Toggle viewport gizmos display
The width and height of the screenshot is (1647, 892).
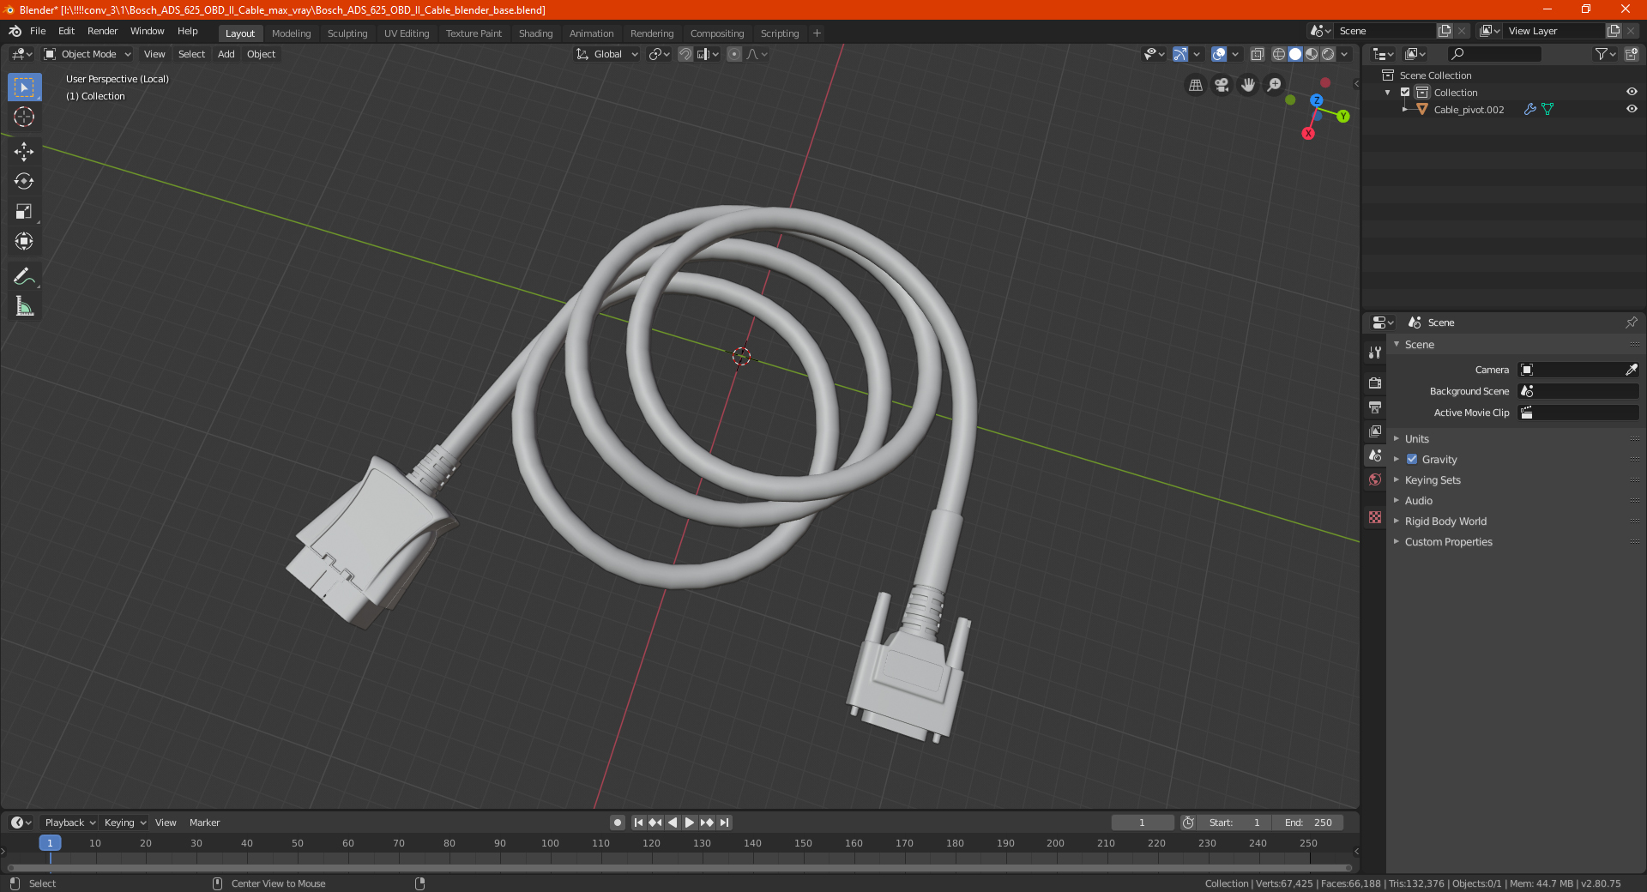[x=1180, y=54]
